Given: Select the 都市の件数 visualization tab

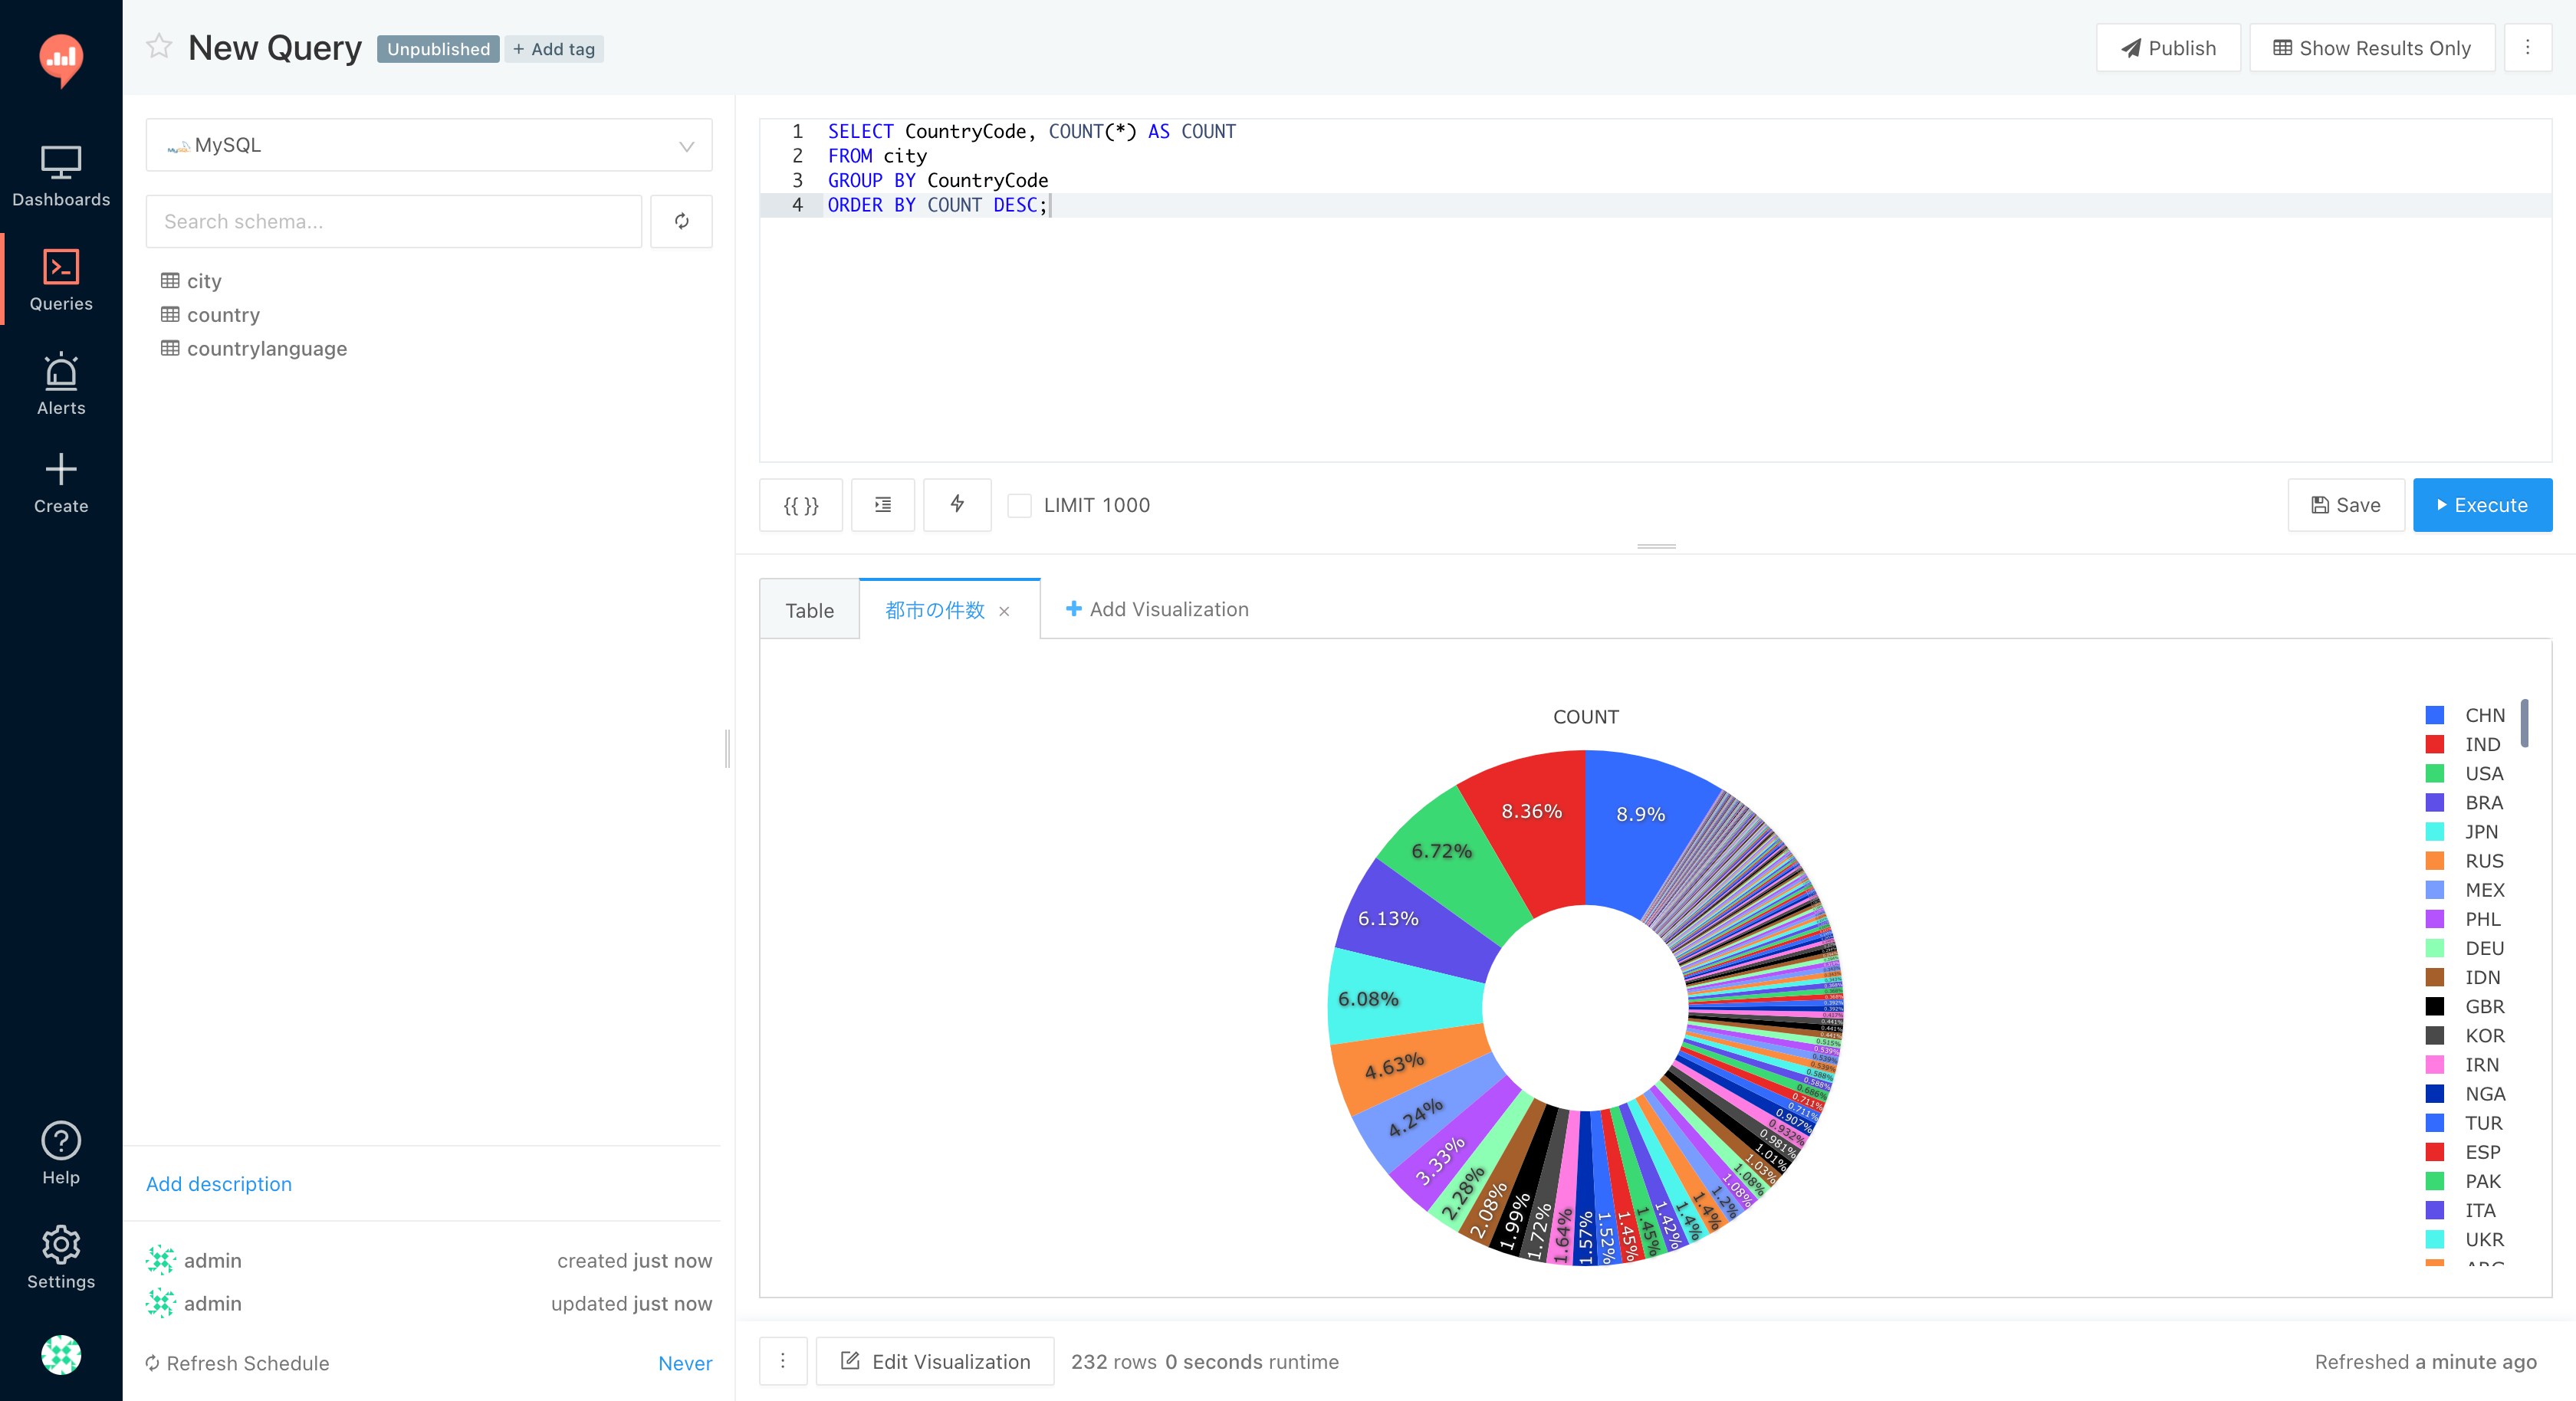Looking at the screenshot, I should (935, 610).
